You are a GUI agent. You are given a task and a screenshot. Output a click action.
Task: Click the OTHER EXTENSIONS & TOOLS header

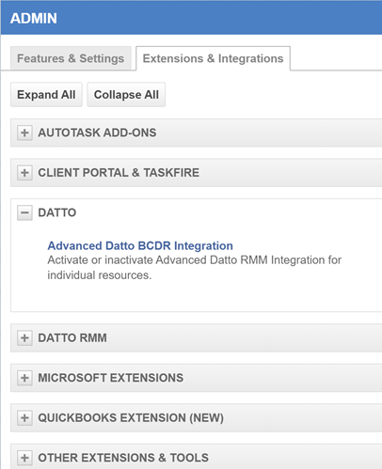click(x=197, y=457)
